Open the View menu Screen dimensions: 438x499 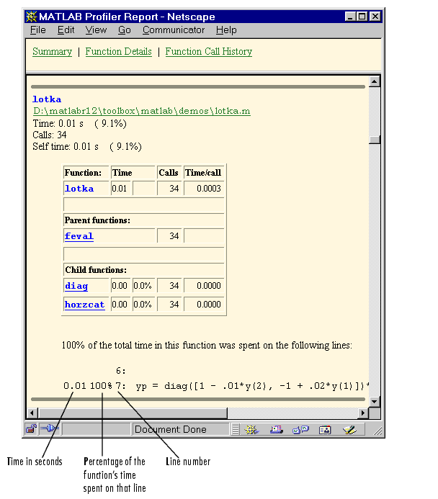pyautogui.click(x=96, y=30)
